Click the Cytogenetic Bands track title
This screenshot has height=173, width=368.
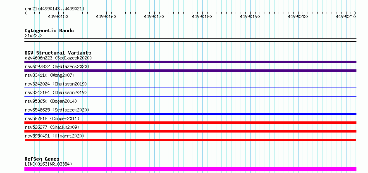click(49, 31)
